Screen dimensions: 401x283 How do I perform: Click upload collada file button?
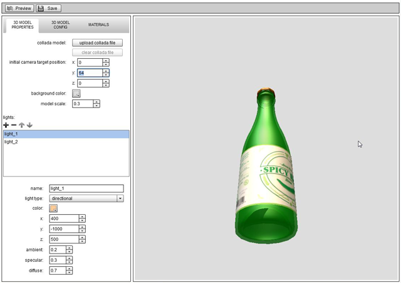(97, 43)
